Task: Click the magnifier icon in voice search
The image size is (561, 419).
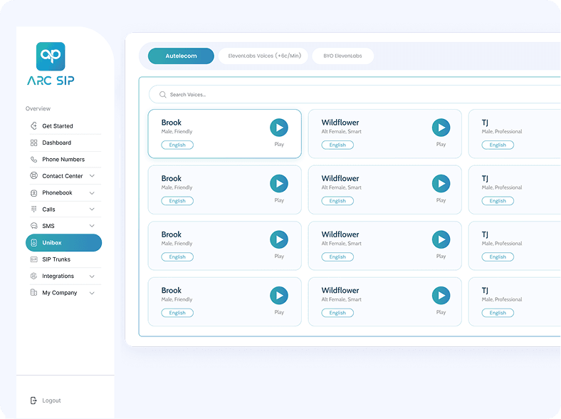Action: pyautogui.click(x=163, y=94)
